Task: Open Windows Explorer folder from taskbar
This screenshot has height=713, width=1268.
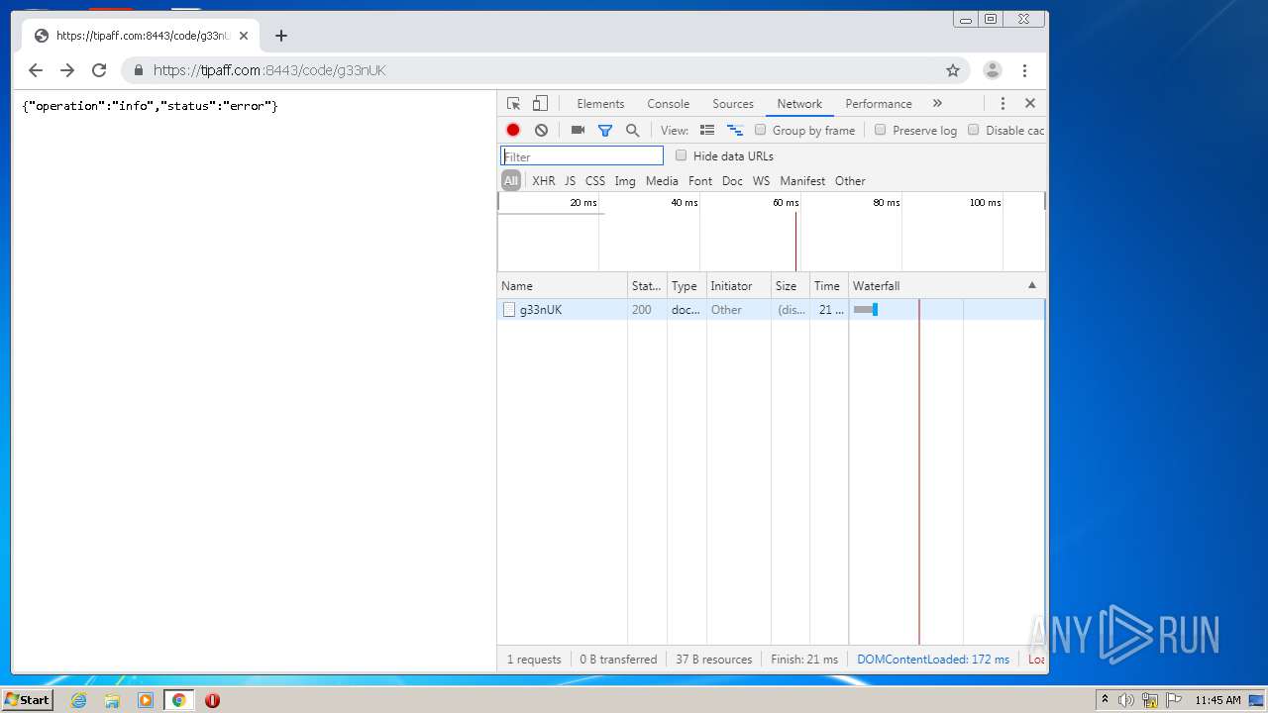Action: pos(112,700)
